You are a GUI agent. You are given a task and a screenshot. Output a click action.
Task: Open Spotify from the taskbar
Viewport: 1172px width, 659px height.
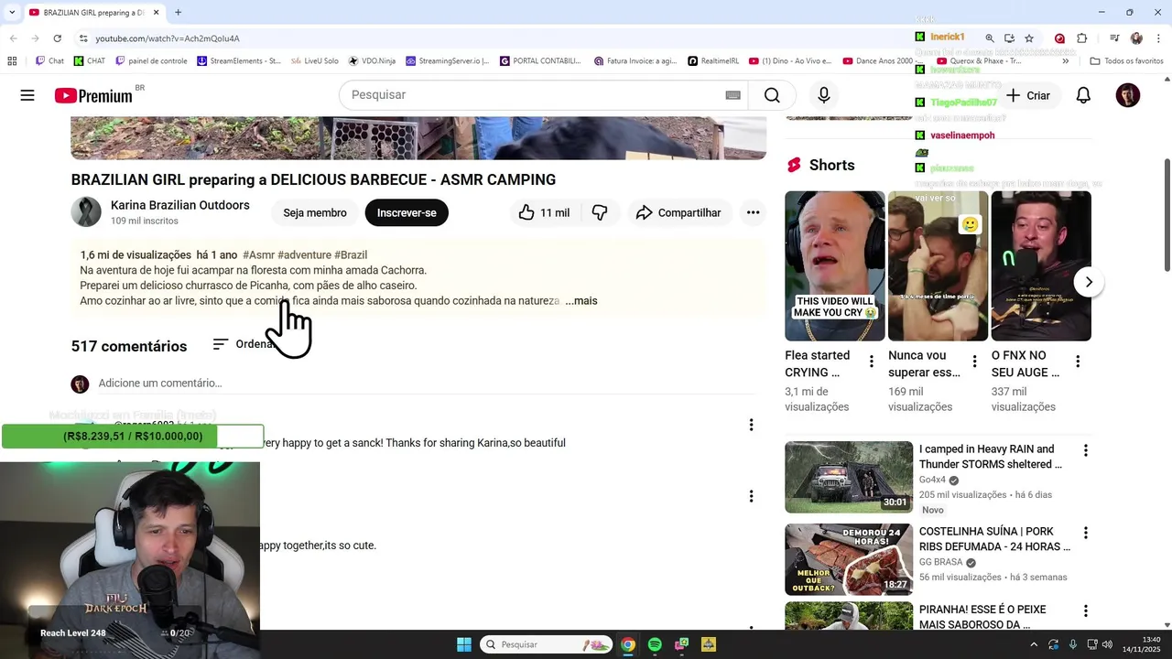[655, 644]
